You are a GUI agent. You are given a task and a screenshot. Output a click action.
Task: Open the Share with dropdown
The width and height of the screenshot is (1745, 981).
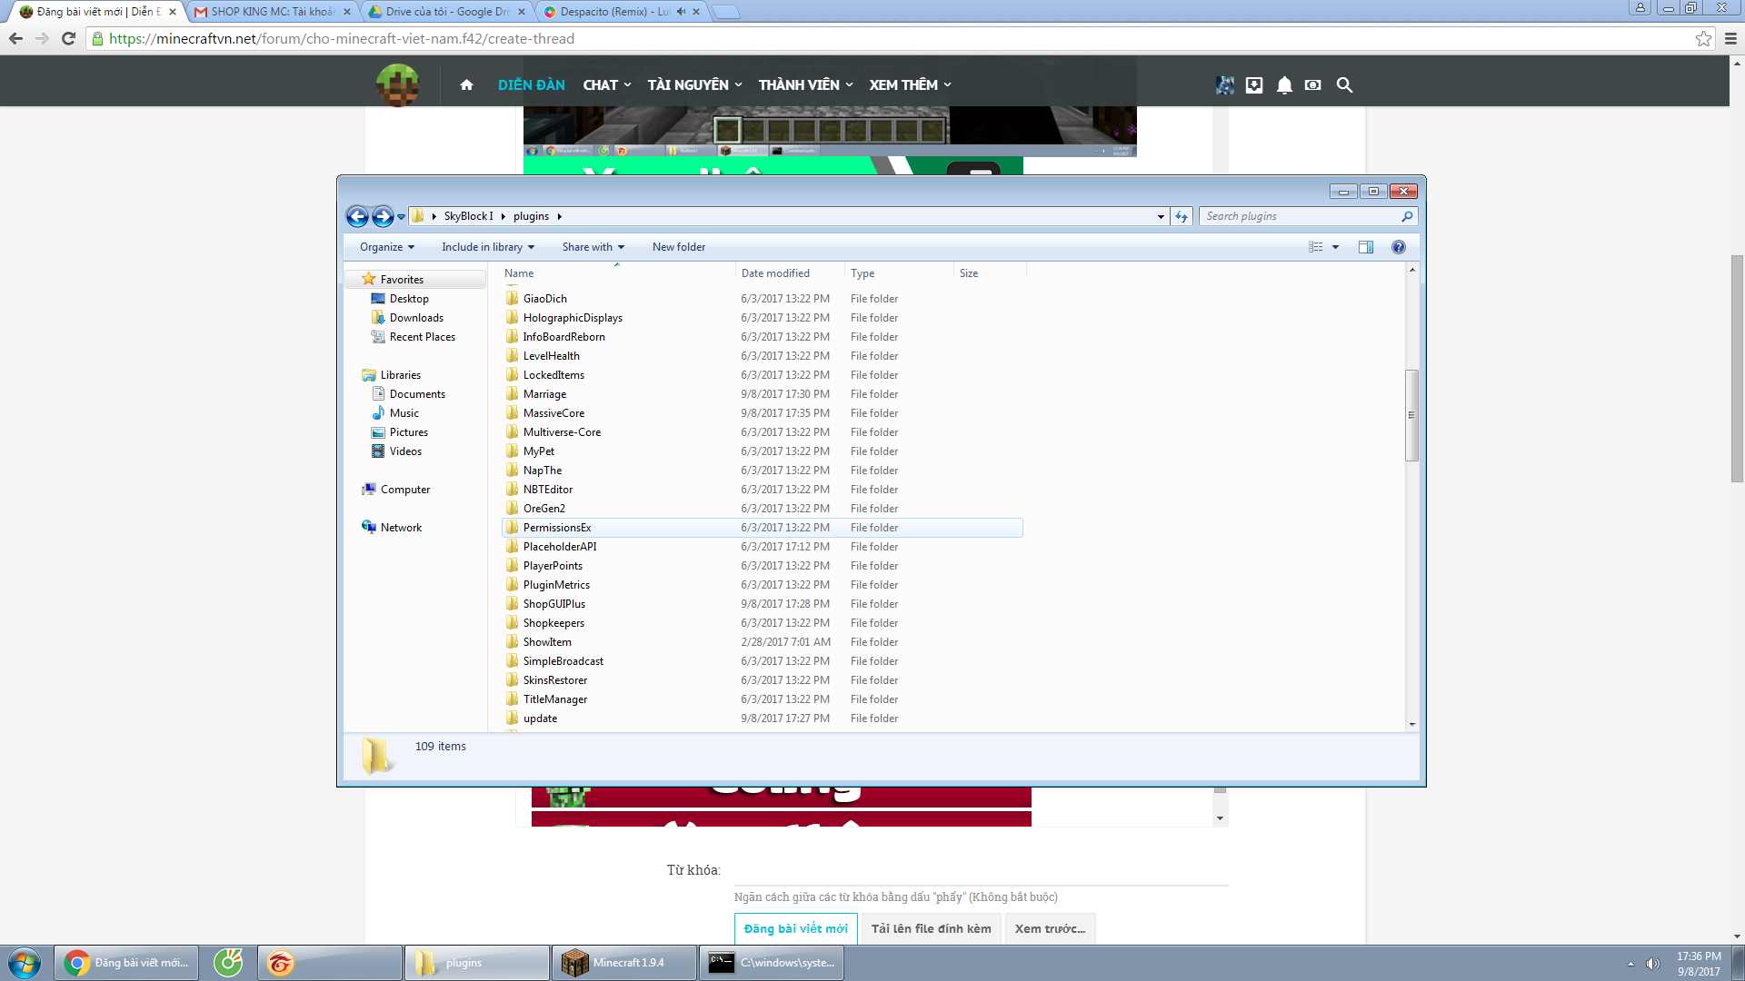coord(593,247)
